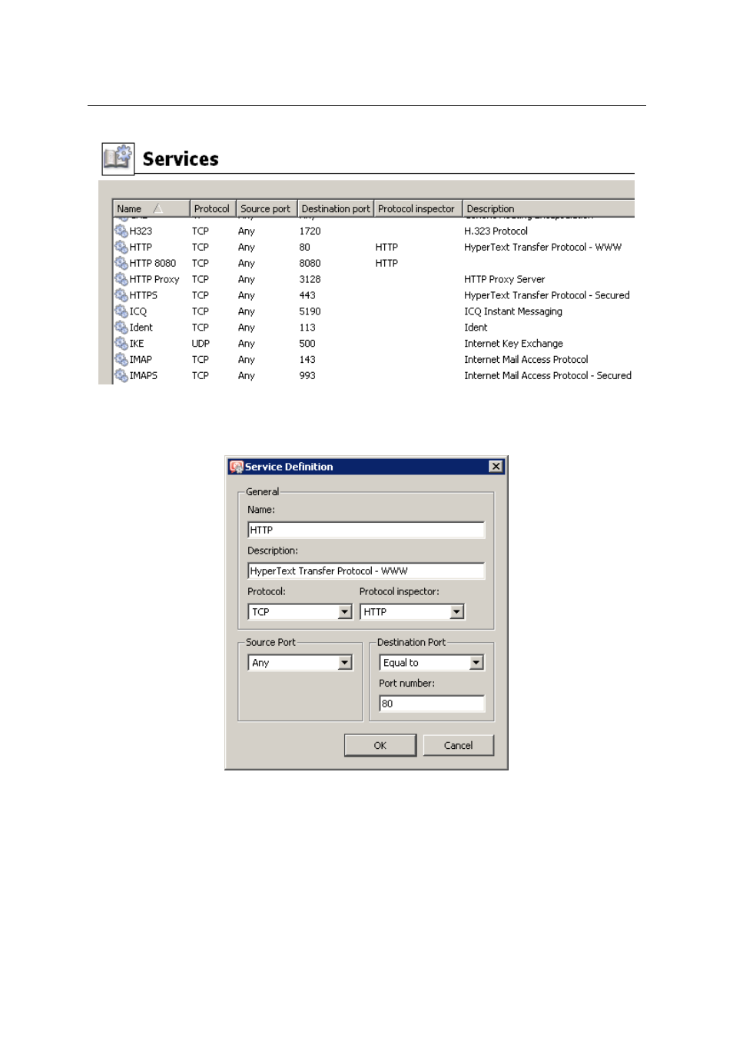
Task: Select 'HTTP Proxy' name in services list
Action: 154,279
